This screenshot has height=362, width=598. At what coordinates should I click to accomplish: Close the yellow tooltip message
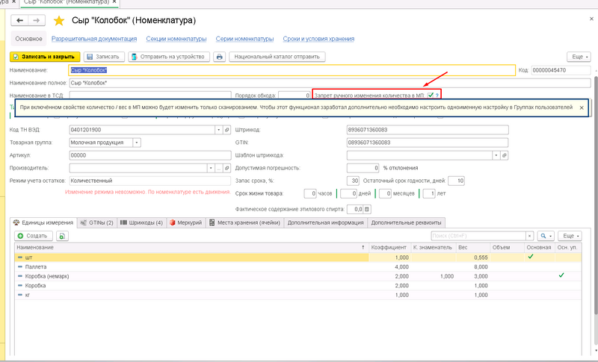[582, 107]
